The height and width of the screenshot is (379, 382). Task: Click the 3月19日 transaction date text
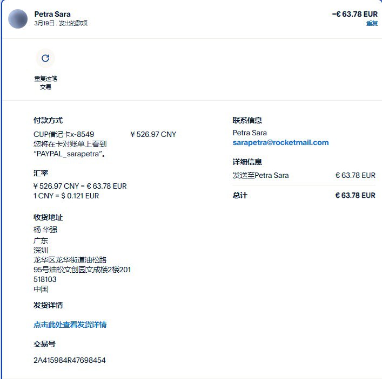pyautogui.click(x=44, y=23)
